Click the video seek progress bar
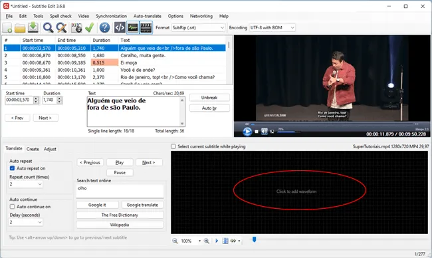432x258 pixels. coord(332,124)
